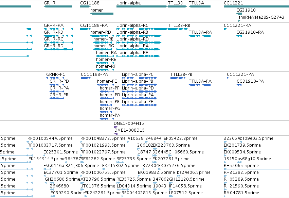Open EST RP001006755.5prime

pyautogui.click(x=81, y=176)
